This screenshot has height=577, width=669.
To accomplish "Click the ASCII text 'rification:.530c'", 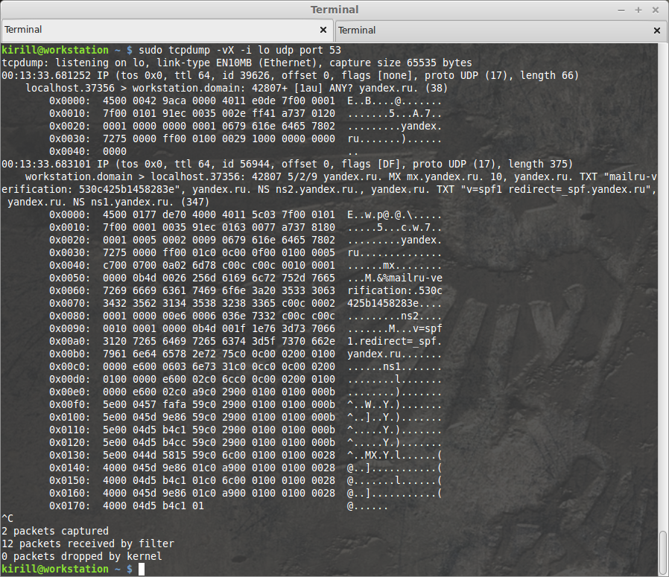I will (x=395, y=291).
